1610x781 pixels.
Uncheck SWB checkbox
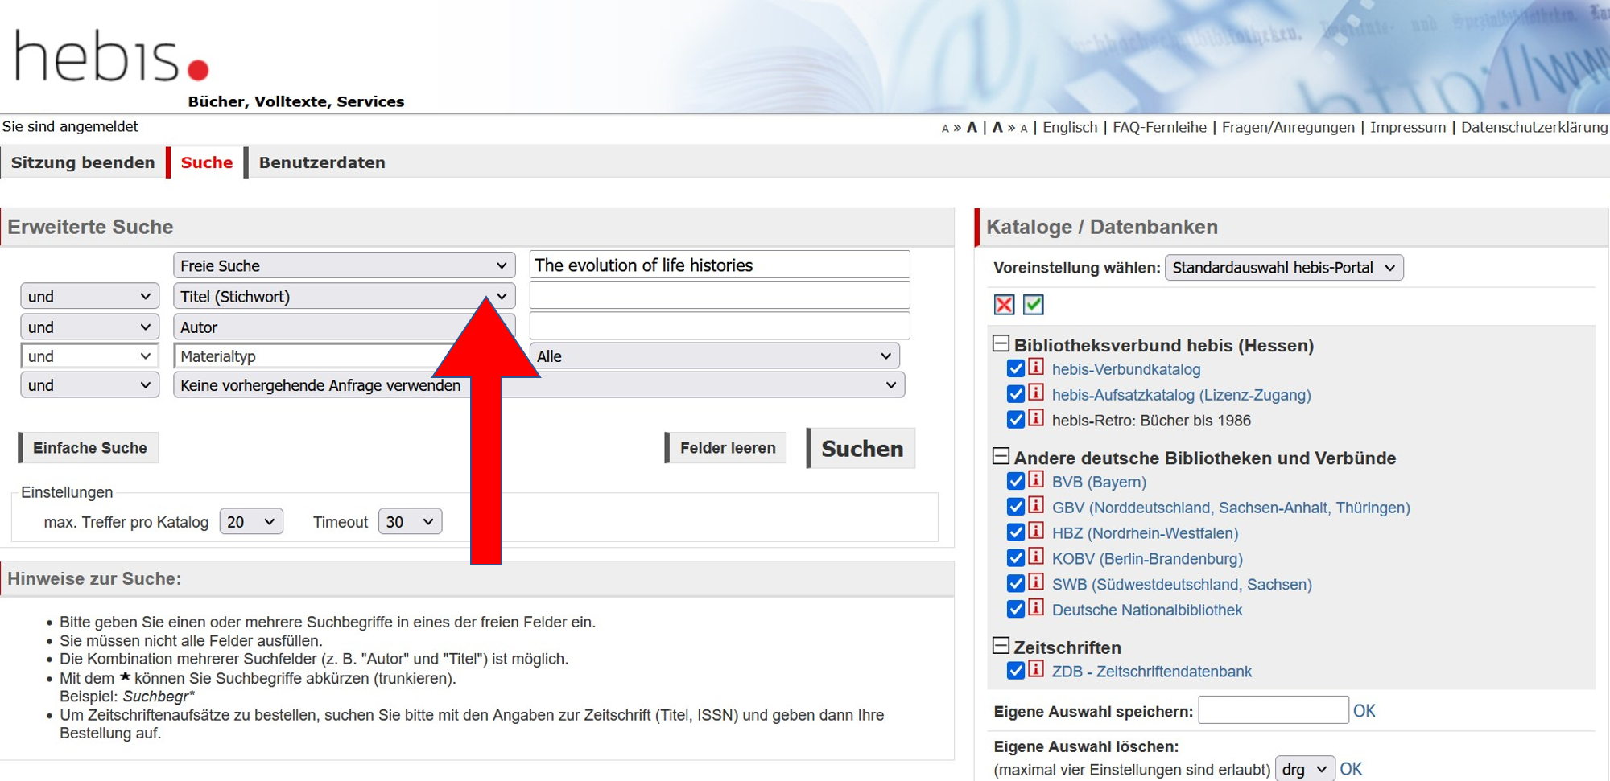(1016, 584)
